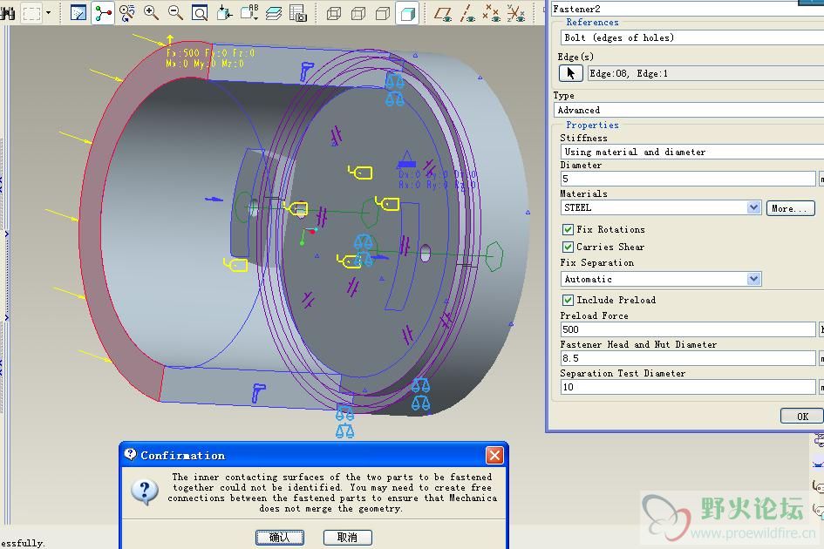Image resolution: width=824 pixels, height=549 pixels.
Task: Select the Zoom In tool
Action: [x=152, y=12]
